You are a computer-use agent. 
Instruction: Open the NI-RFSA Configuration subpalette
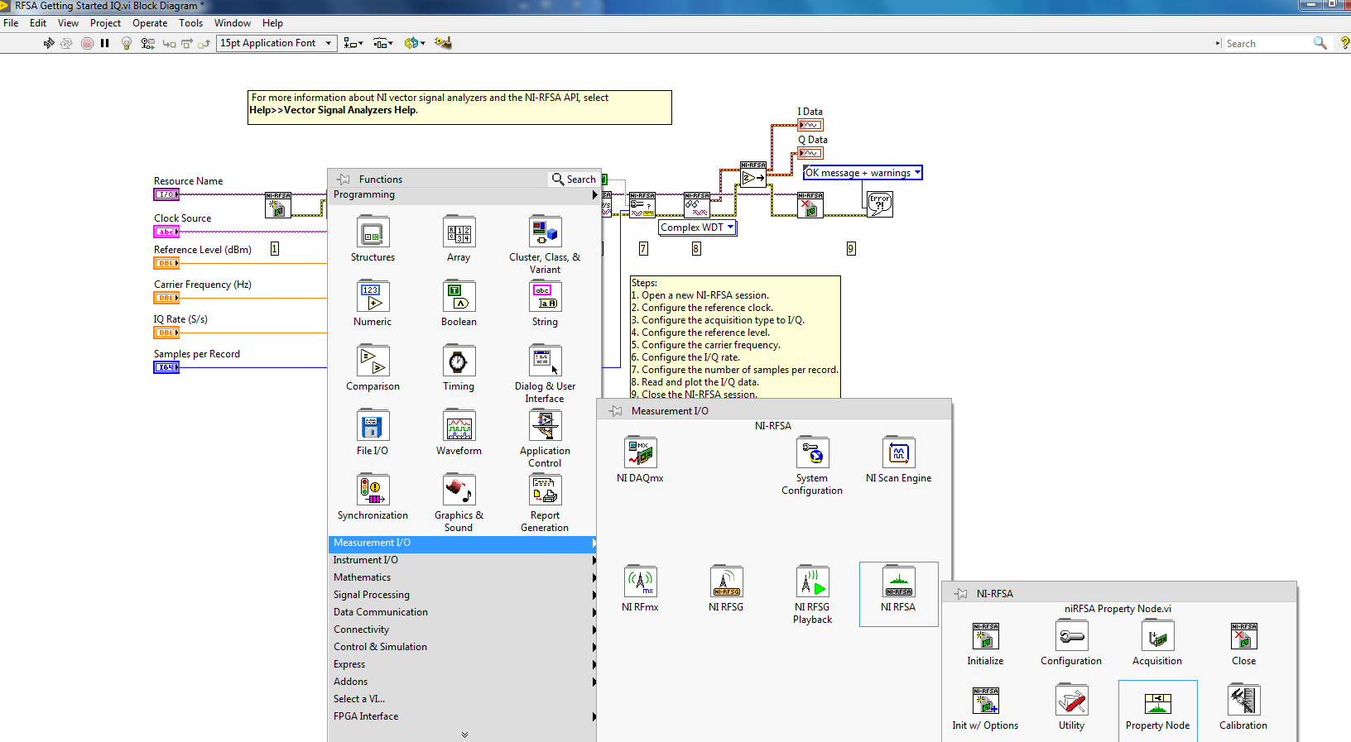coord(1071,643)
